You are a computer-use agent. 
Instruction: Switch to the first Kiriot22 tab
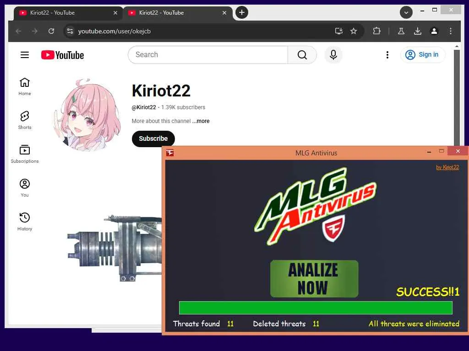pyautogui.click(x=66, y=13)
